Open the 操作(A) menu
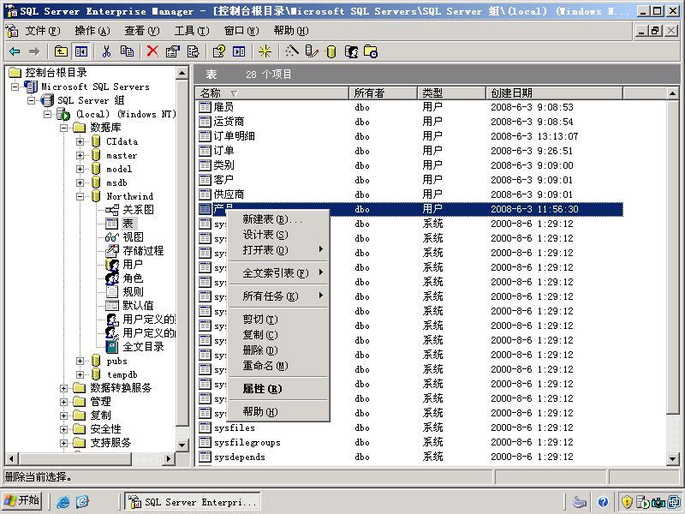The image size is (685, 514). tap(92, 31)
